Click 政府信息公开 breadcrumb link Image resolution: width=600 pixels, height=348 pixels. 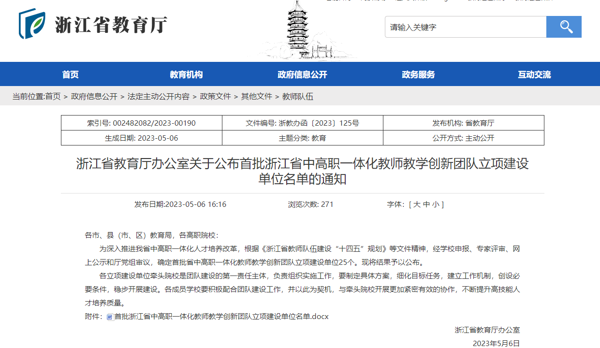point(94,97)
